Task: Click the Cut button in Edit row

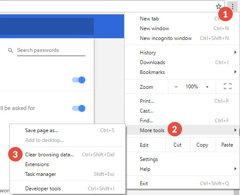Action: point(178,144)
